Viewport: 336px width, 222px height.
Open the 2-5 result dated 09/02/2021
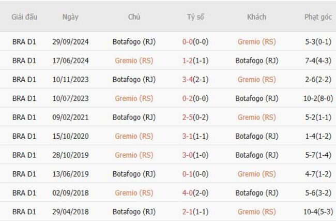click(x=188, y=117)
